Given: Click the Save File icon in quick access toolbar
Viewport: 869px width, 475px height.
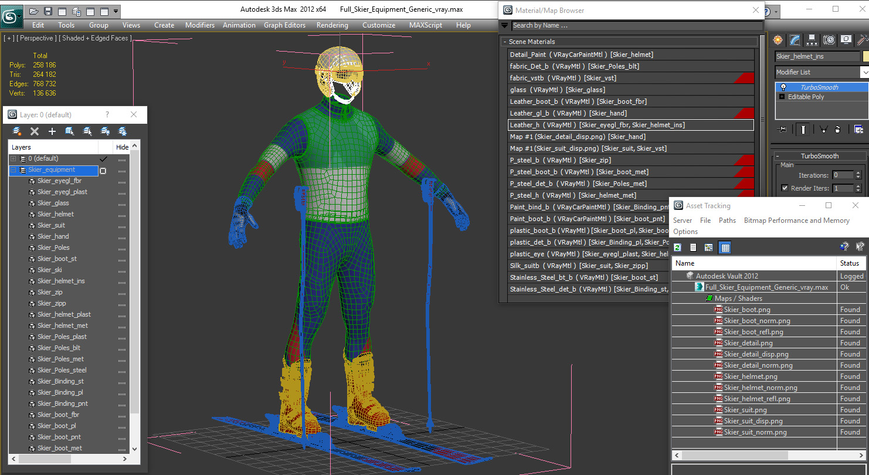Looking at the screenshot, I should (x=48, y=11).
